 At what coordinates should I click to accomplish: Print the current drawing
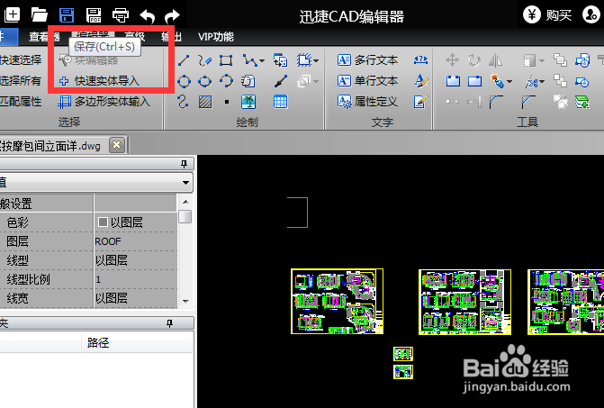click(x=121, y=15)
